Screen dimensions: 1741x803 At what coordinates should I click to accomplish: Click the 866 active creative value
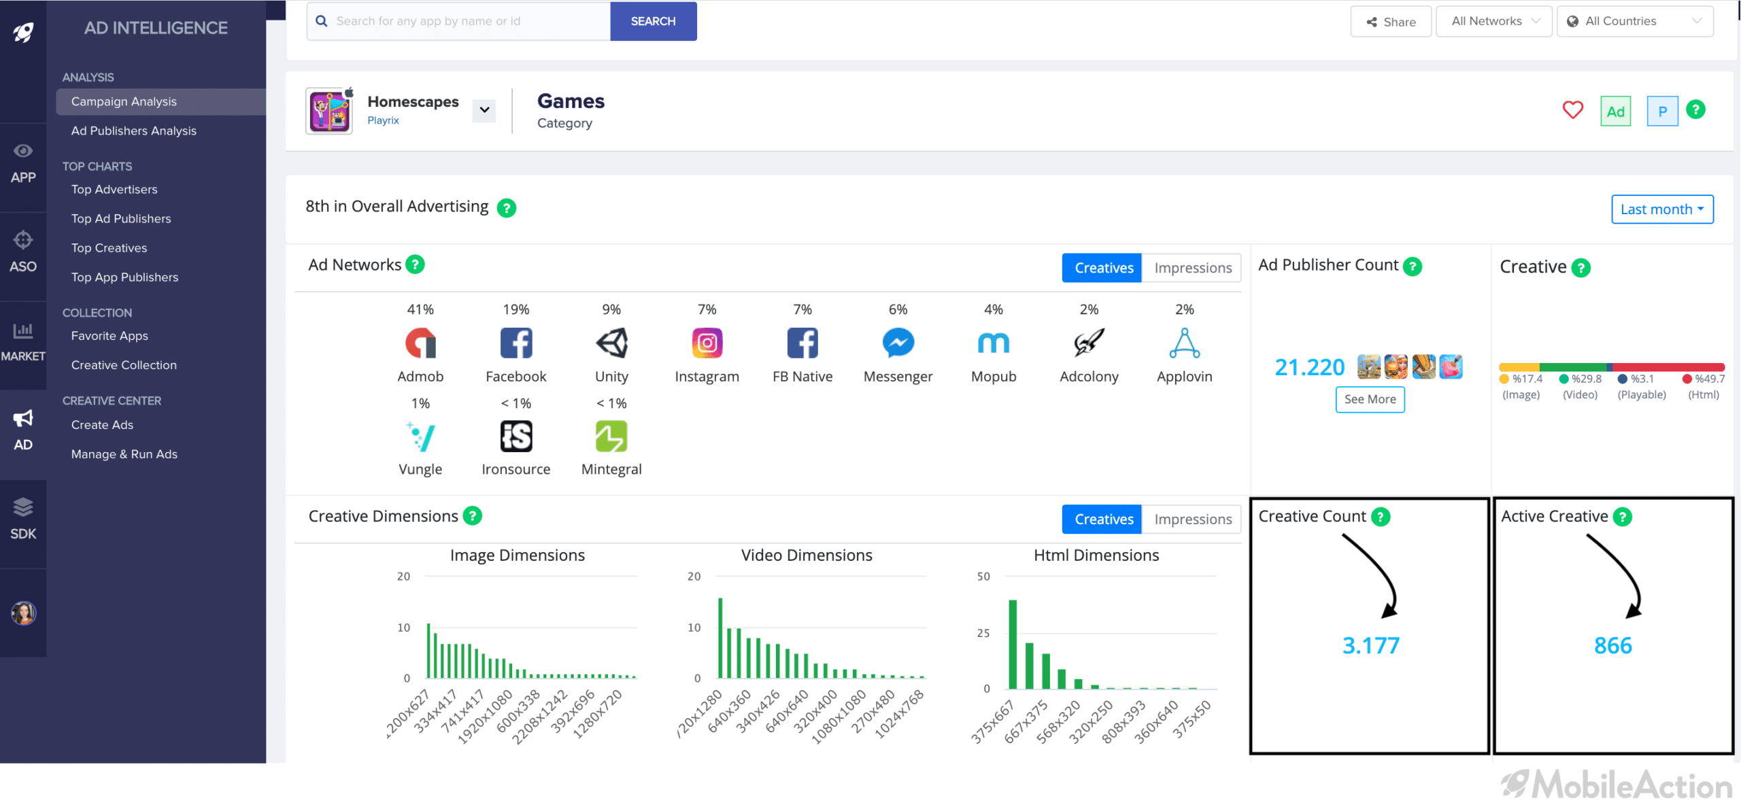pyautogui.click(x=1612, y=645)
